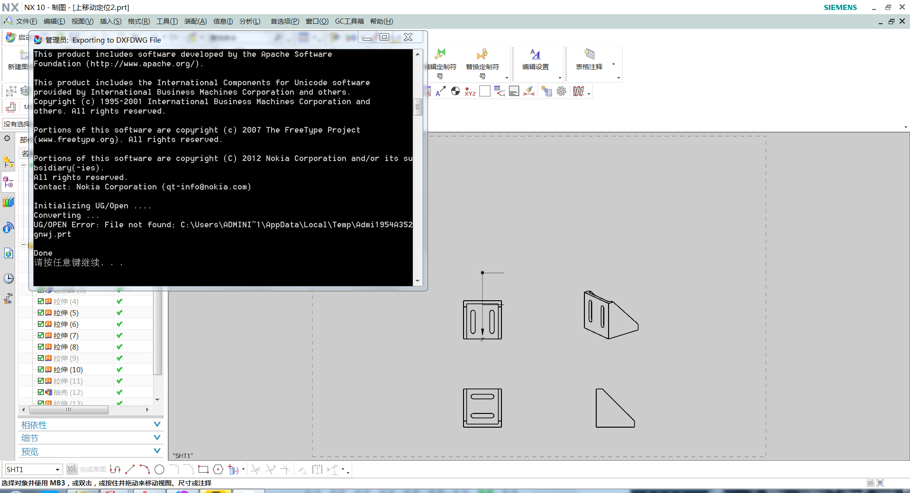910x493 pixels.
Task: Select the triangular side view drawing
Action: 615,408
